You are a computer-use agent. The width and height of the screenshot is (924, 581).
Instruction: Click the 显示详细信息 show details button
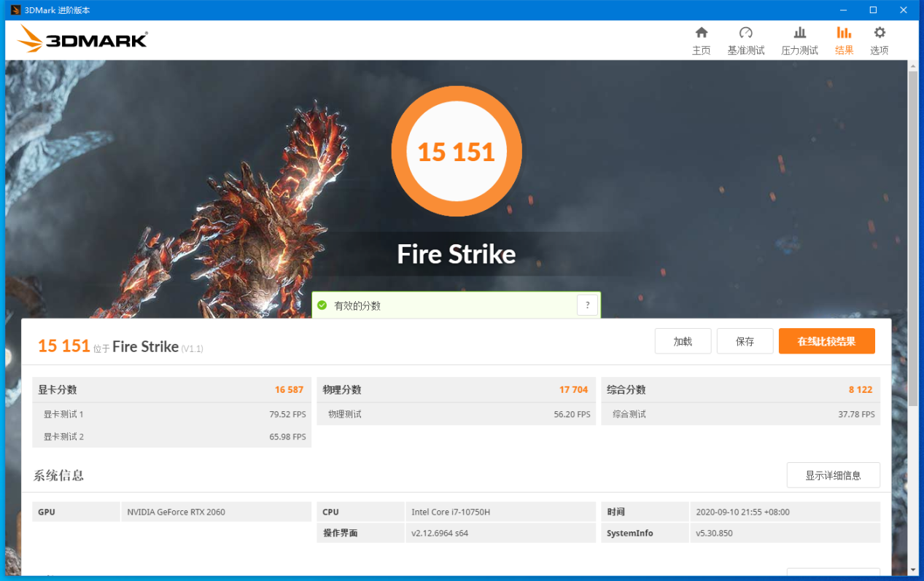[833, 475]
